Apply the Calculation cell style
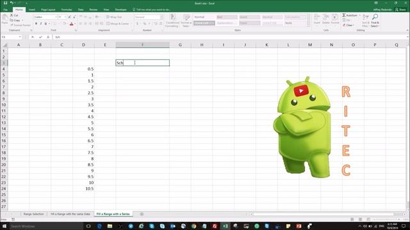The height and width of the screenshot is (230, 410). [x=295, y=17]
